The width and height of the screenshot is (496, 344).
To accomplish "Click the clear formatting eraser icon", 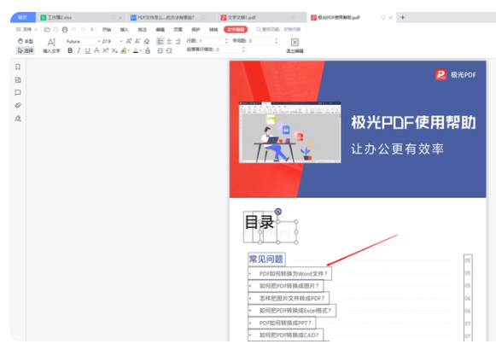I will [x=147, y=41].
